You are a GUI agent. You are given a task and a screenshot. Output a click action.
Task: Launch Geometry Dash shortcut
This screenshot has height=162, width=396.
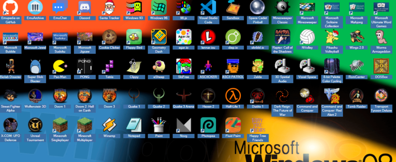(x=159, y=37)
